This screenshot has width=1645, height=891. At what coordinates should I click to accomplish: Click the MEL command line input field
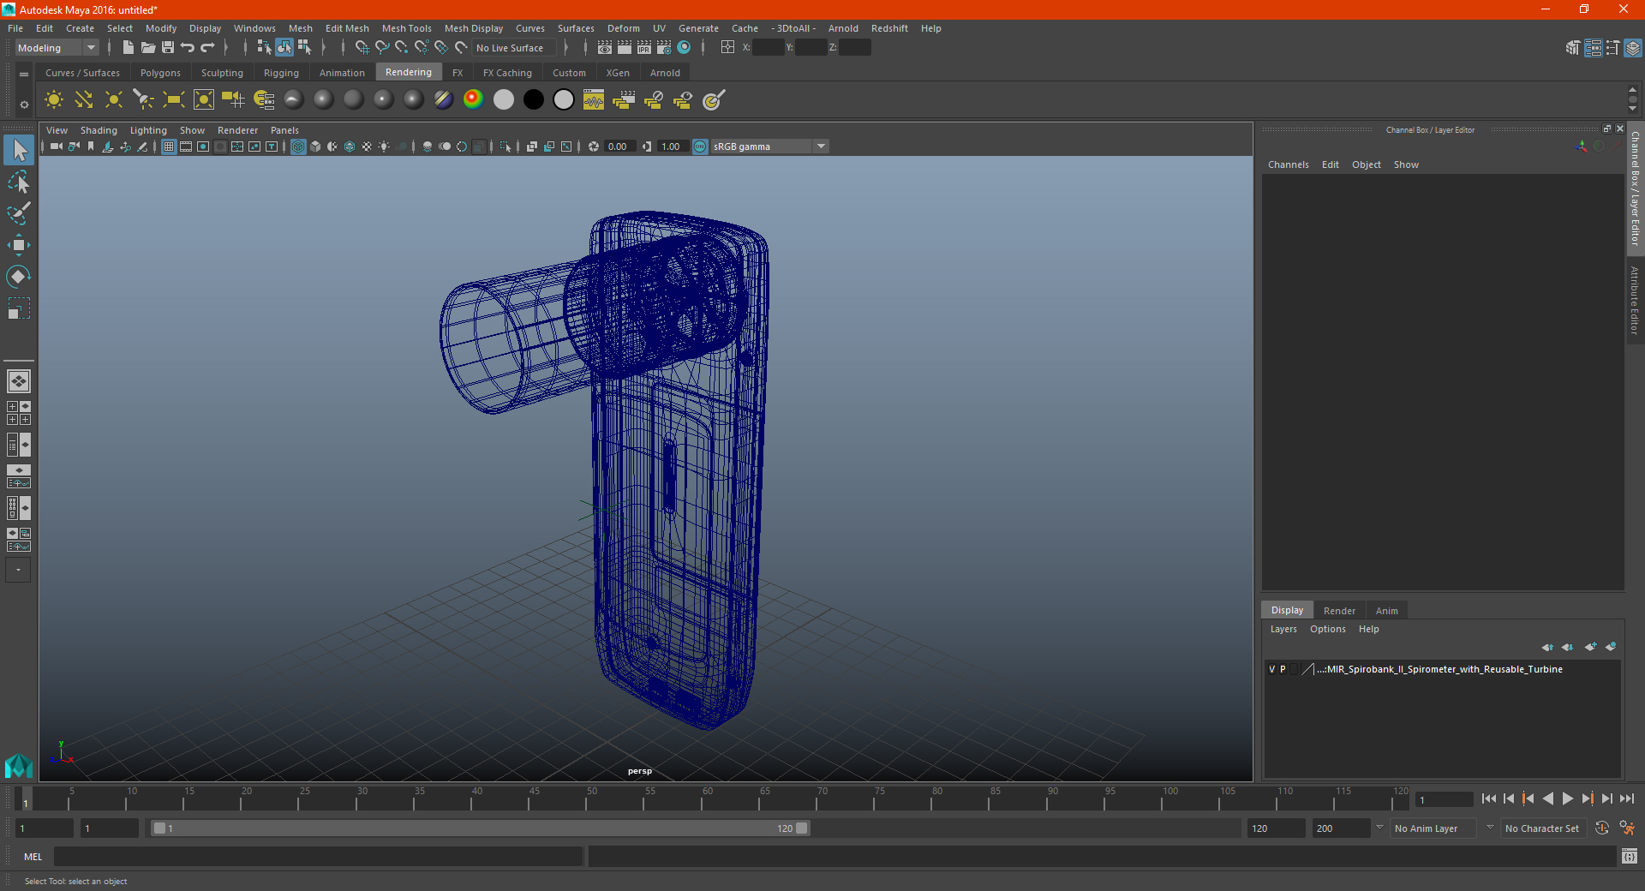click(x=319, y=856)
